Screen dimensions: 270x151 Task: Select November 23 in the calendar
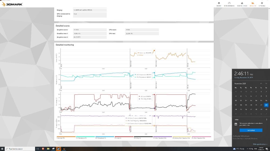coord(266,105)
